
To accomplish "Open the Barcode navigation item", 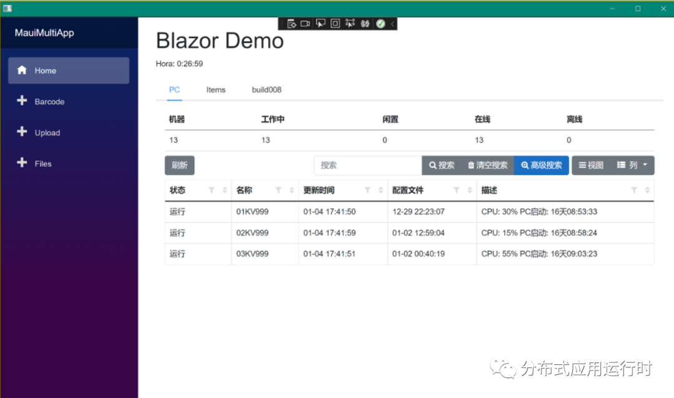I will point(69,102).
